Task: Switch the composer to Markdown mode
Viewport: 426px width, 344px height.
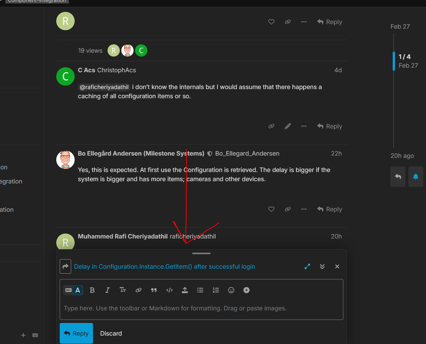Action: [69, 290]
